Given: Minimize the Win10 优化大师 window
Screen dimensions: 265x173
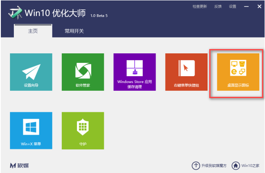Looking at the screenshot, I should [246, 6].
